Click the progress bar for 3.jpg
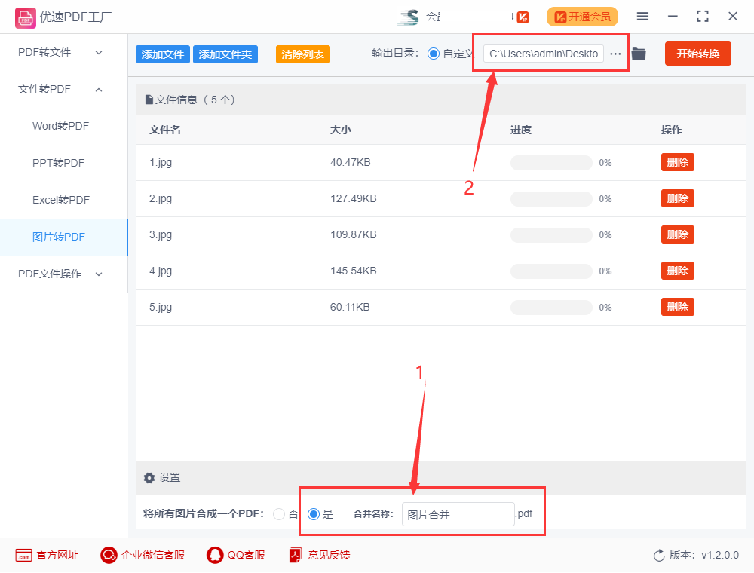Screen dimensions: 754x573 coord(551,235)
